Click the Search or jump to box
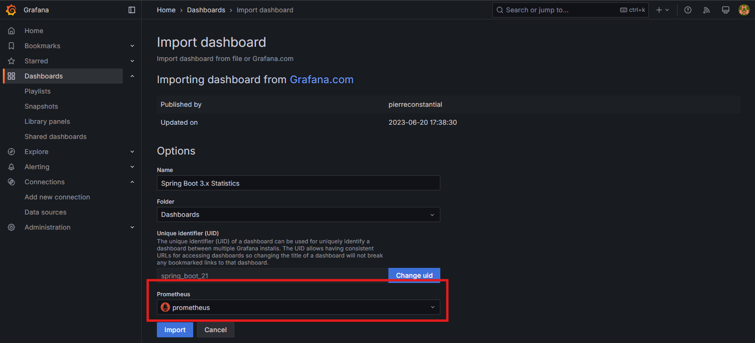This screenshot has width=755, height=343. (570, 10)
